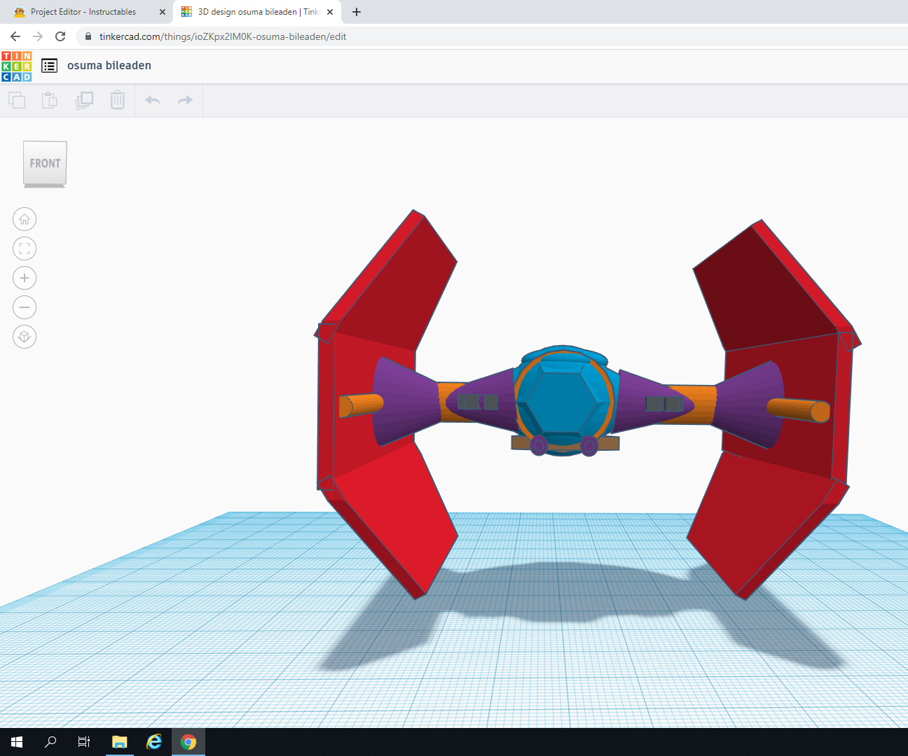
Task: Go forward in browser history
Action: [x=38, y=36]
